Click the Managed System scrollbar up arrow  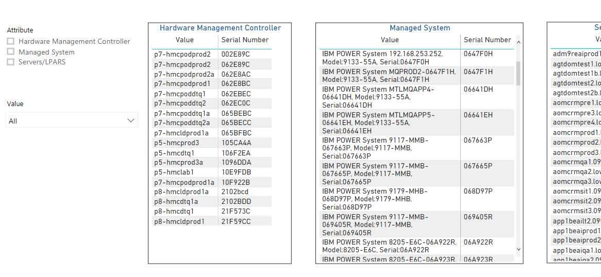(x=519, y=42)
